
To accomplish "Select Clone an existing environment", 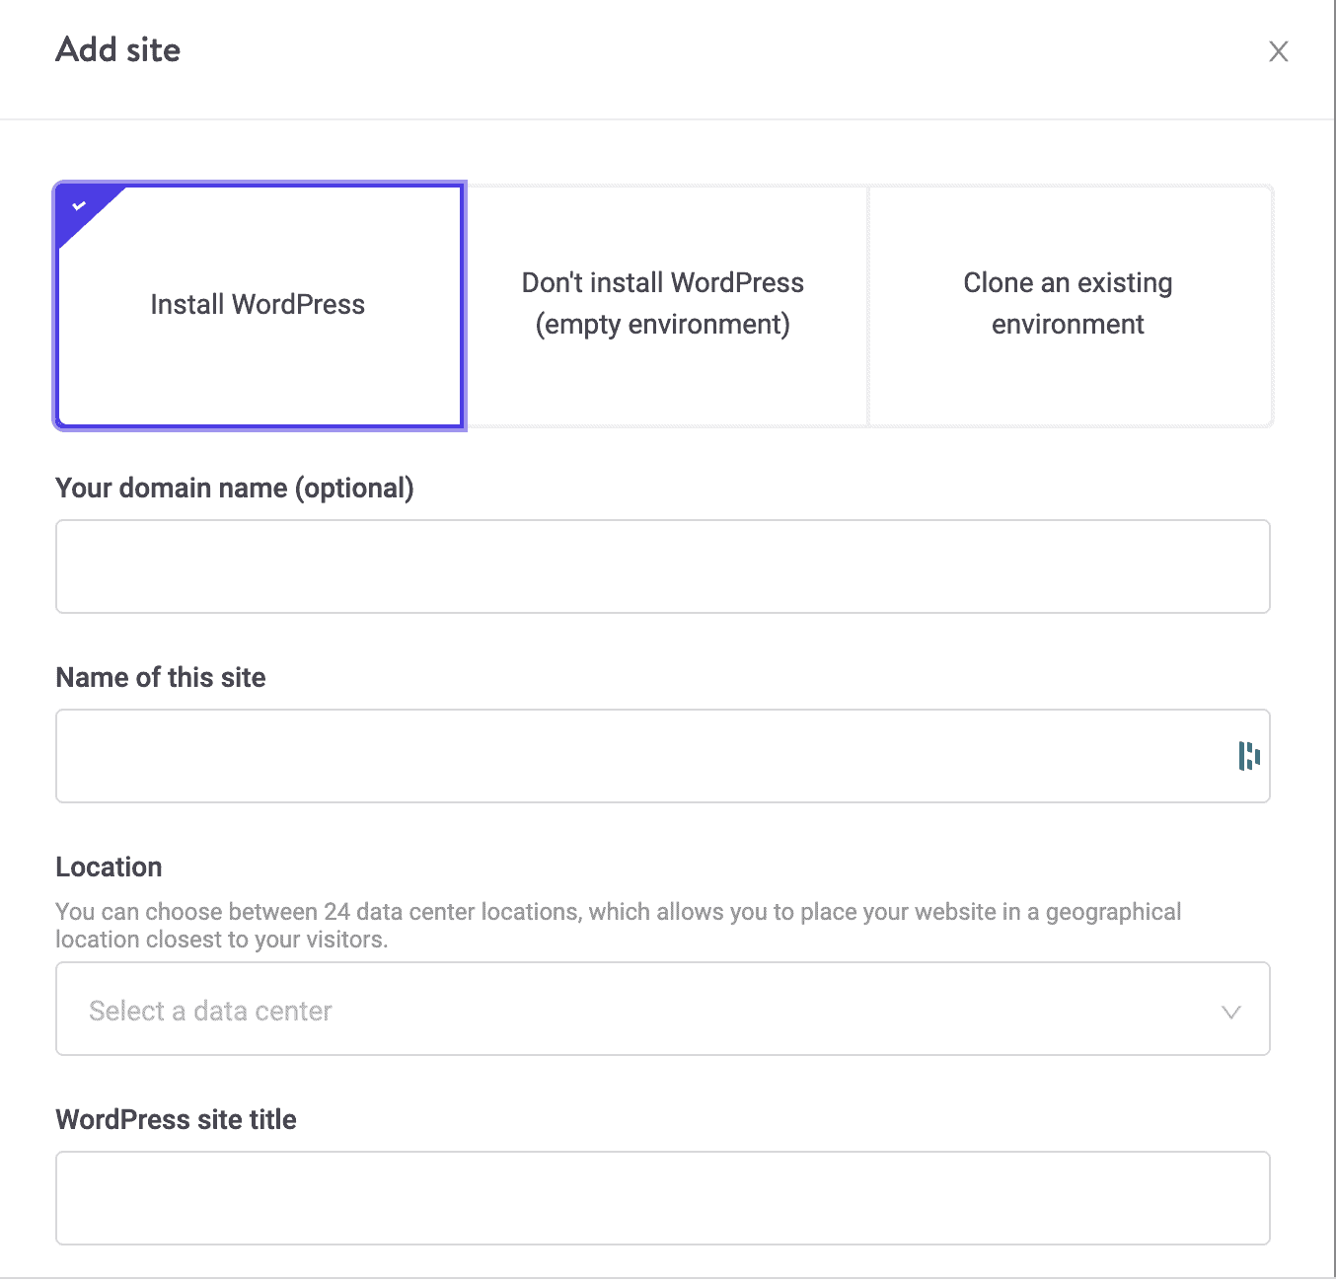I will (x=1067, y=305).
